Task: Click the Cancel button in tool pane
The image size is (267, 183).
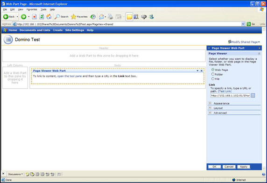Action: [229, 167]
